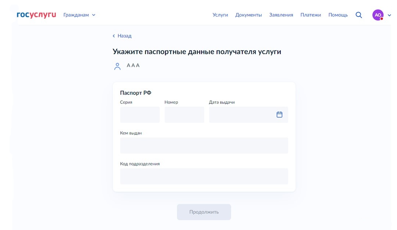The width and height of the screenshot is (397, 230).
Task: Click the Паспорт РФ heading
Action: pyautogui.click(x=135, y=93)
